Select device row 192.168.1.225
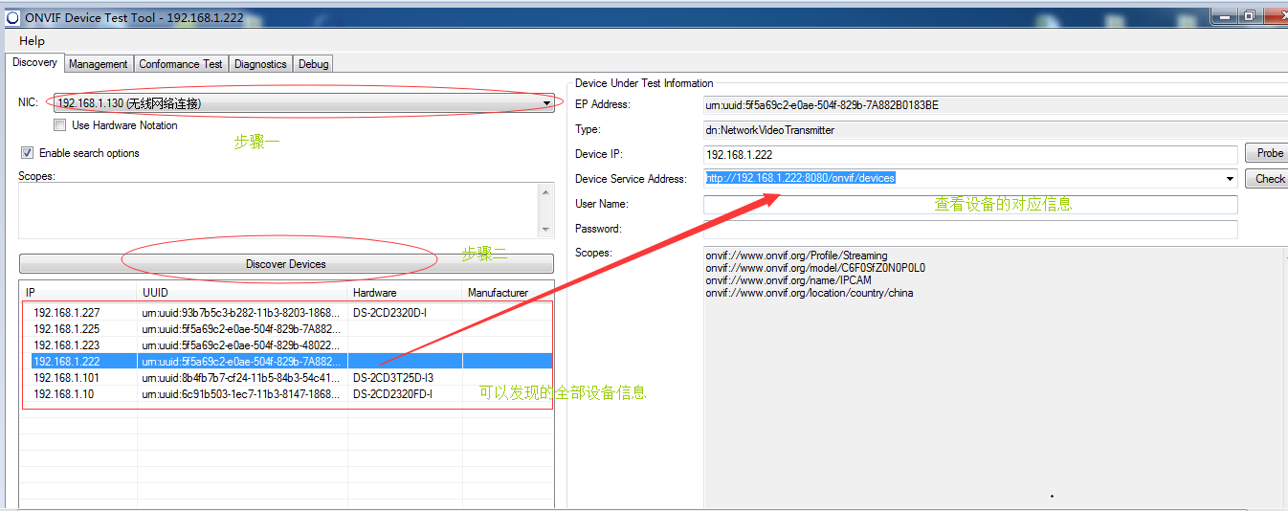The height and width of the screenshot is (511, 1288). [287, 329]
